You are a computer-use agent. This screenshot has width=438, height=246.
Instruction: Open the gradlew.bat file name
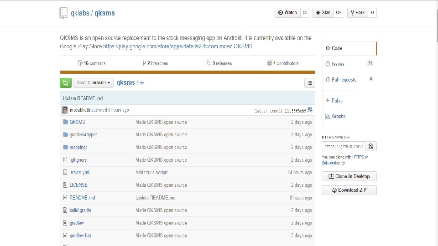(x=80, y=236)
